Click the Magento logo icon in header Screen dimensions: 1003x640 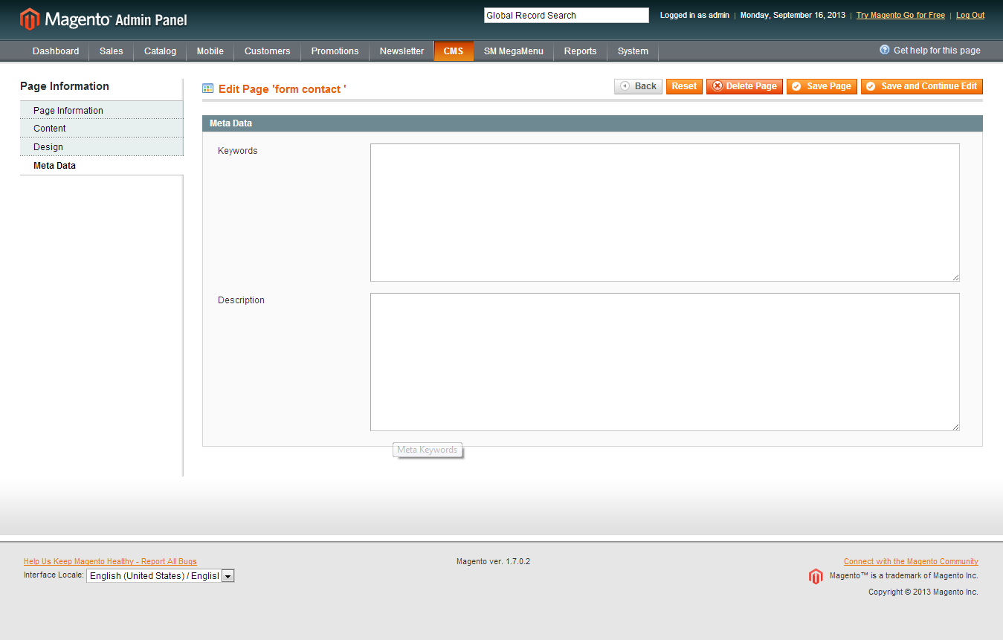point(29,19)
